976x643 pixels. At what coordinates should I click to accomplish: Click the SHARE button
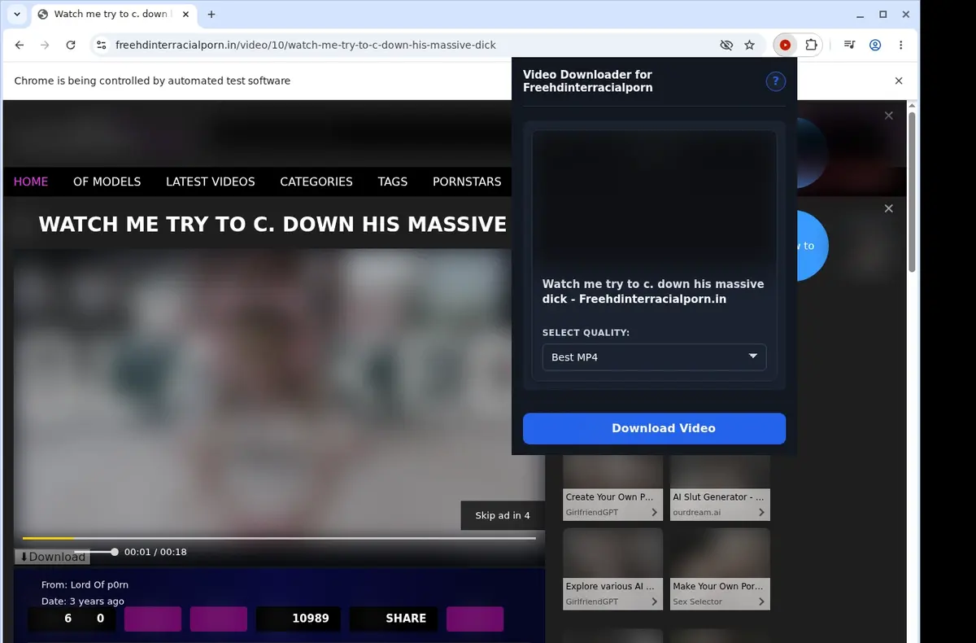coord(394,619)
